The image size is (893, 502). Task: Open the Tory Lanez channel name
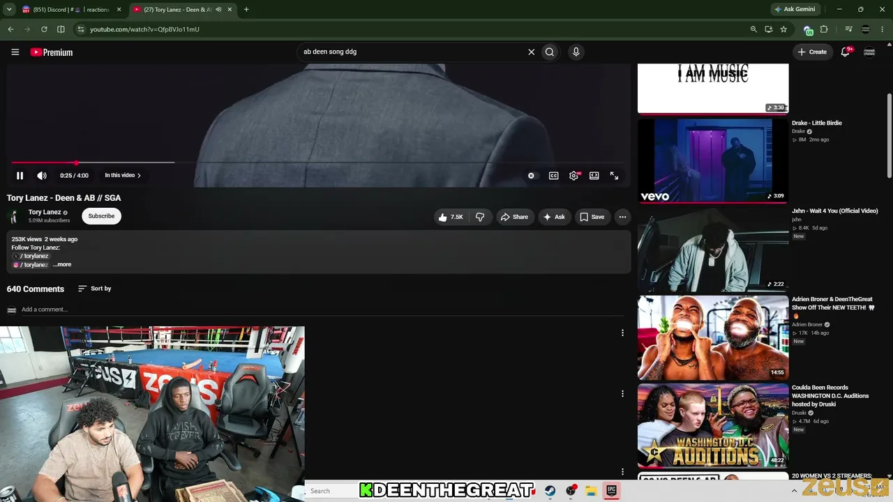[45, 212]
